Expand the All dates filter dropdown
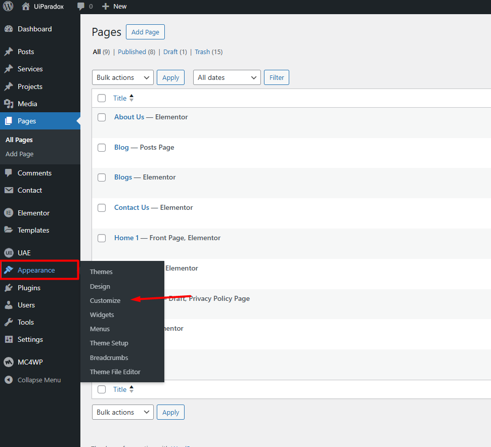 pyautogui.click(x=227, y=77)
